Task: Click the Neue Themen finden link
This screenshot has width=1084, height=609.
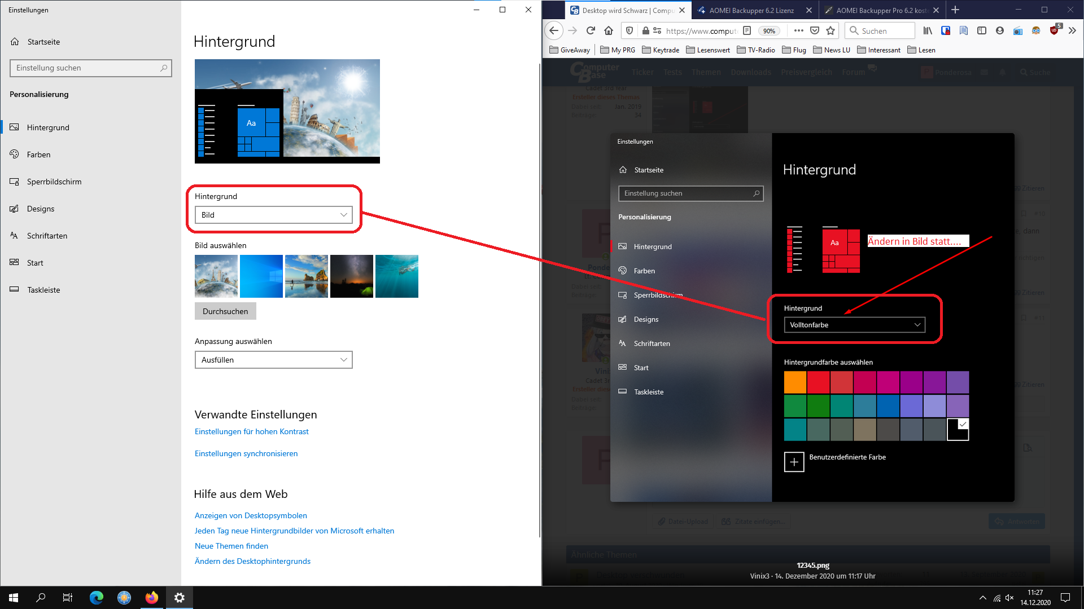Action: point(231,546)
